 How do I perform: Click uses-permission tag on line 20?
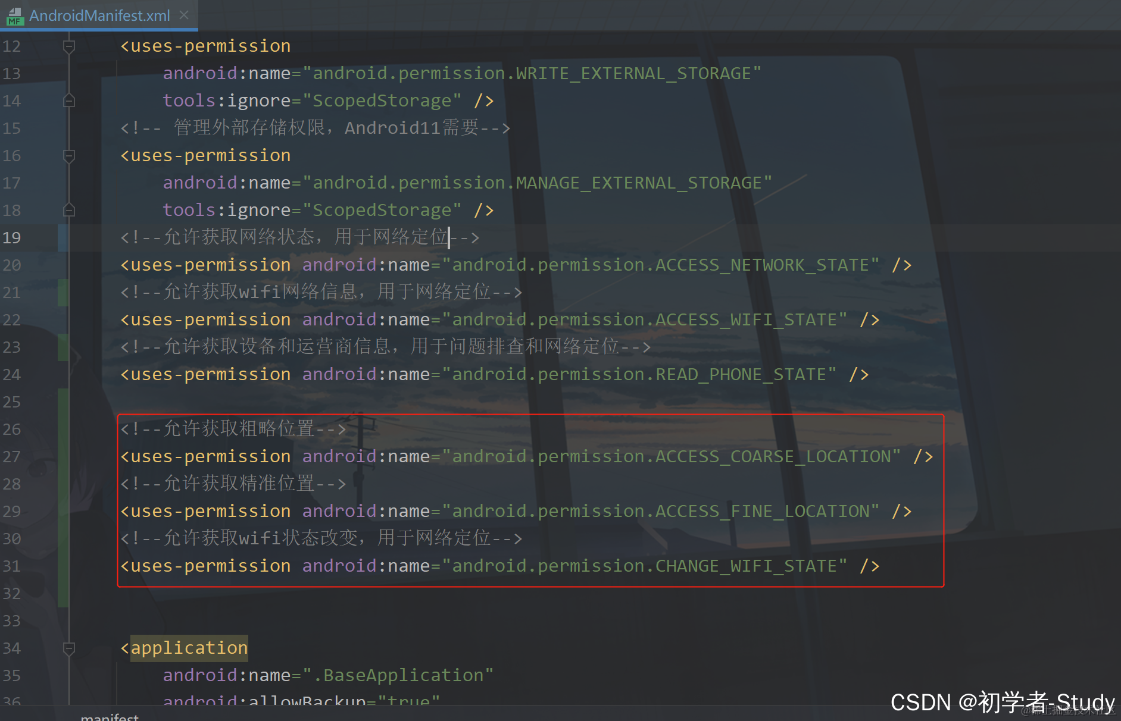pos(205,265)
